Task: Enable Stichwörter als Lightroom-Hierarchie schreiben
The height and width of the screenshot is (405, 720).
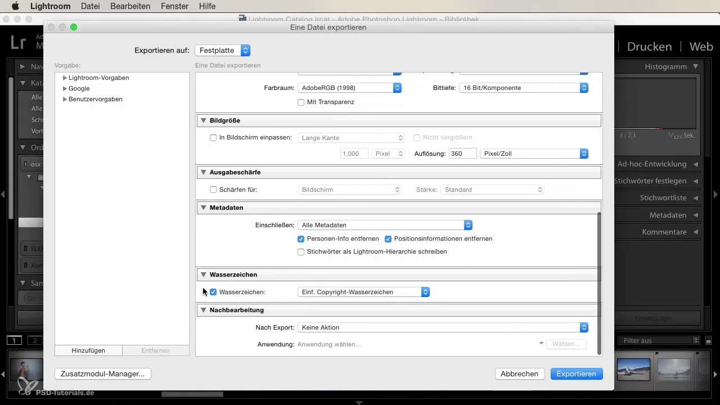Action: click(301, 252)
